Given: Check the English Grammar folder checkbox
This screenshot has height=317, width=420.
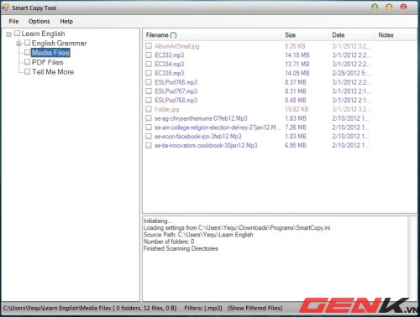Looking at the screenshot, I should pos(27,43).
